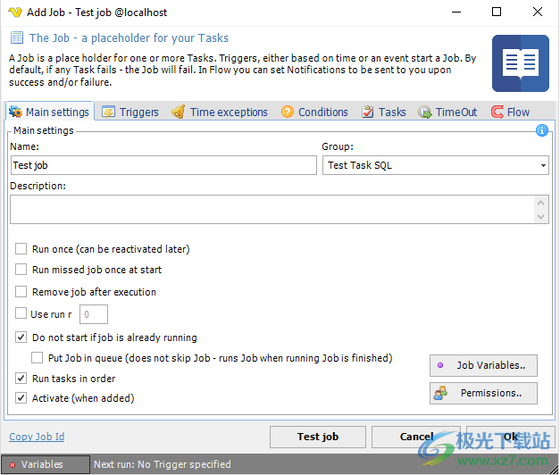Click the Test job button
This screenshot has width=560, height=475.
(x=318, y=437)
